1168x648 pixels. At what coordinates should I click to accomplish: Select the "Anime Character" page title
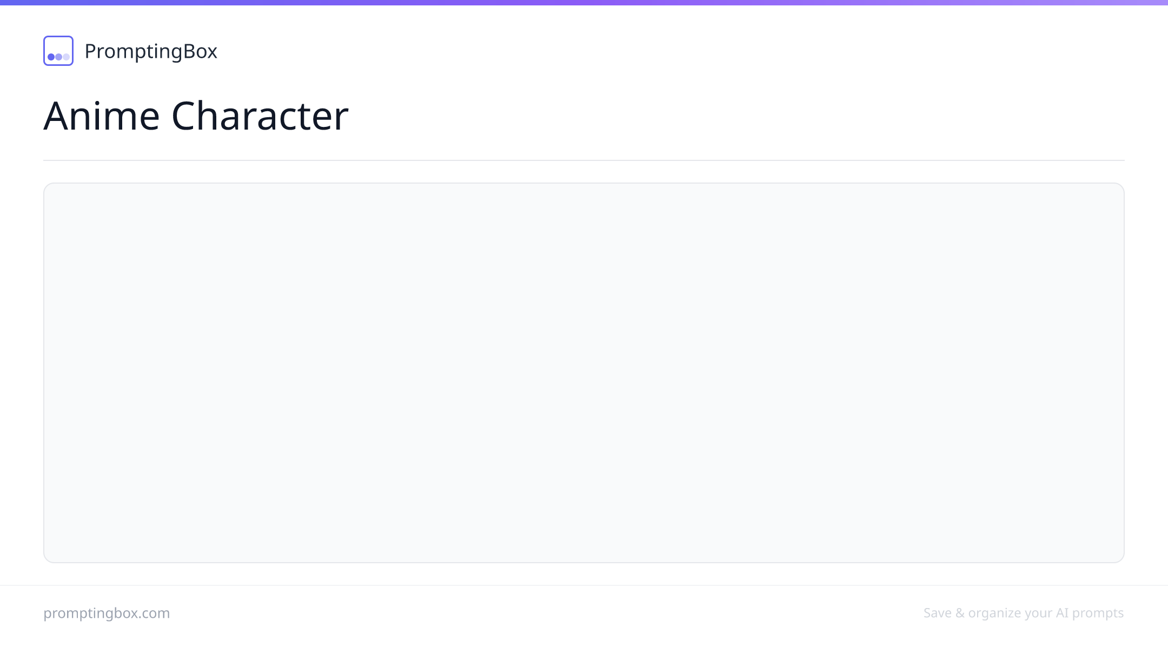click(196, 116)
